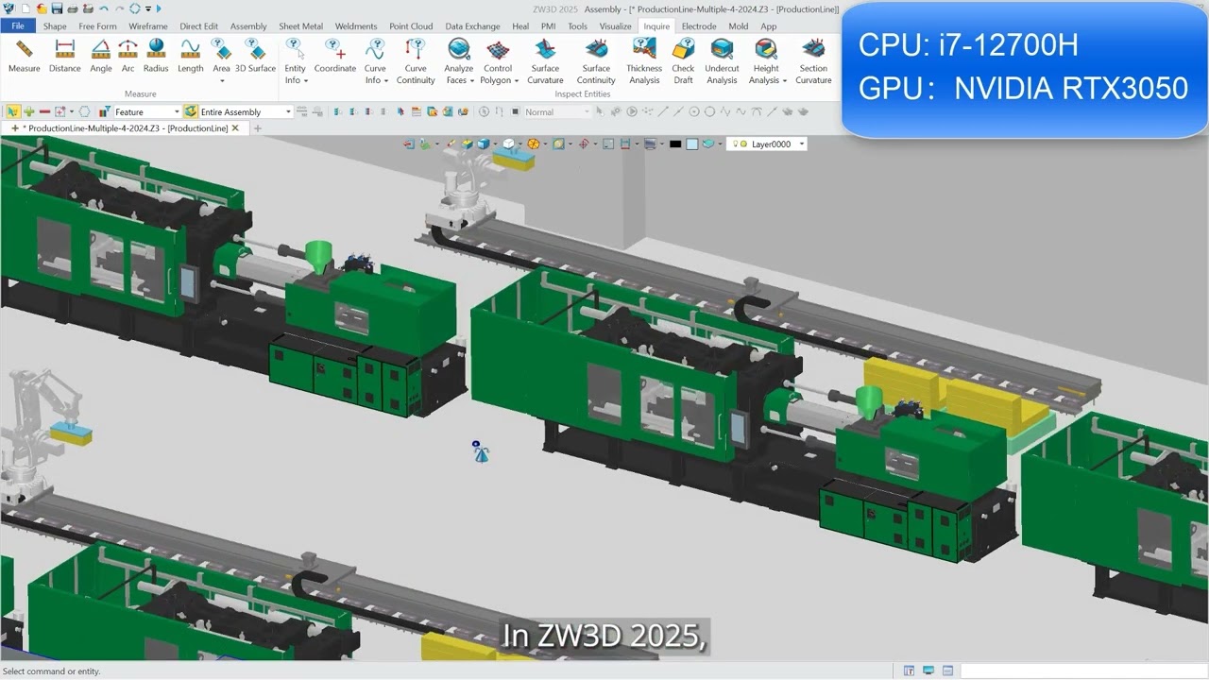Pick the Arc measure tool
The width and height of the screenshot is (1209, 680).
(128, 56)
